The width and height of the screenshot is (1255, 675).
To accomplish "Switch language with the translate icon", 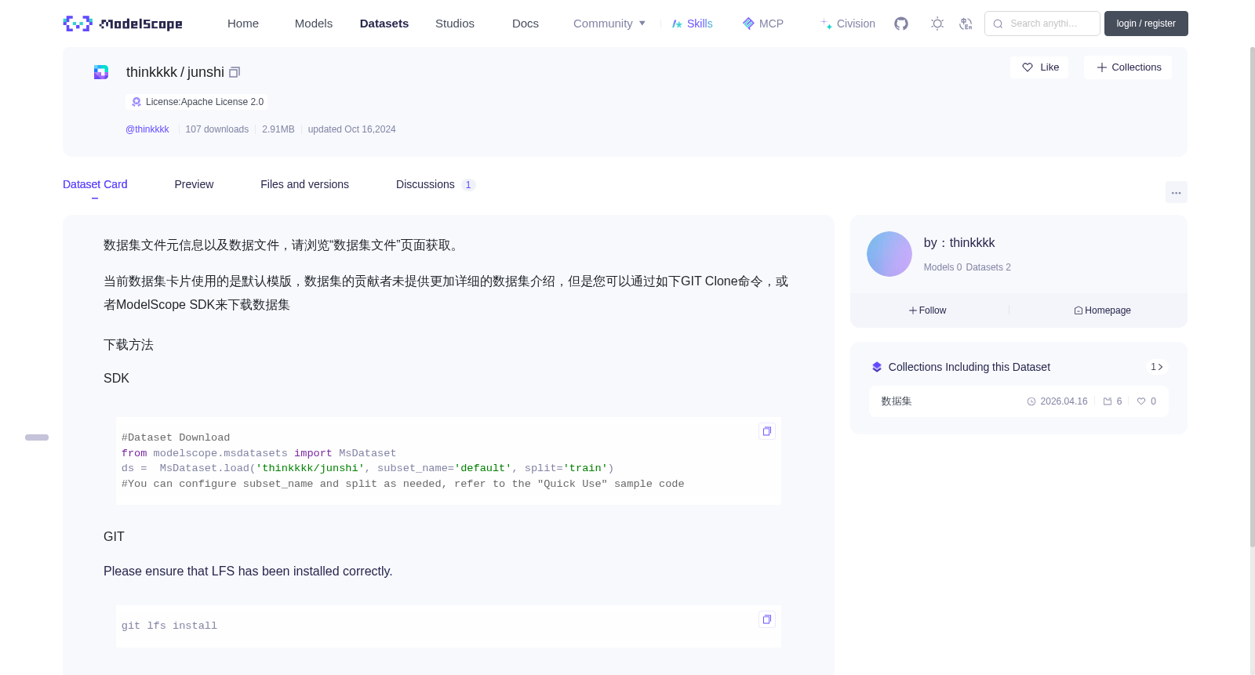I will click(966, 24).
